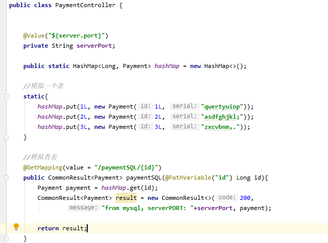Viewport: 328px width, 243px height.
Task: Collapse the static block fold marker
Action: click(6, 97)
